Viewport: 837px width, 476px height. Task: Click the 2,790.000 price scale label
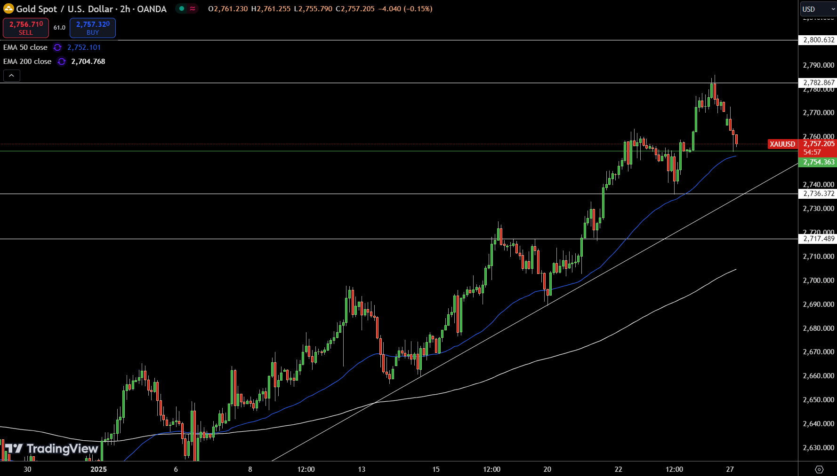click(x=818, y=65)
